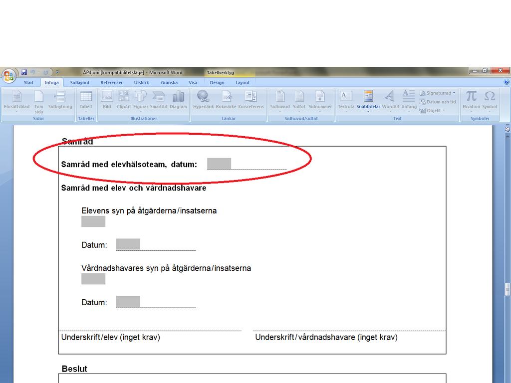Open the Utskick tab
The image size is (511, 383).
[141, 83]
